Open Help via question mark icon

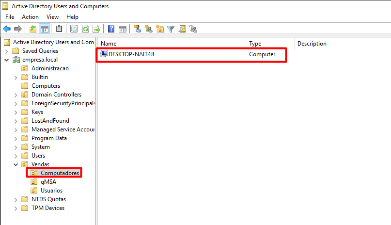coord(111,29)
